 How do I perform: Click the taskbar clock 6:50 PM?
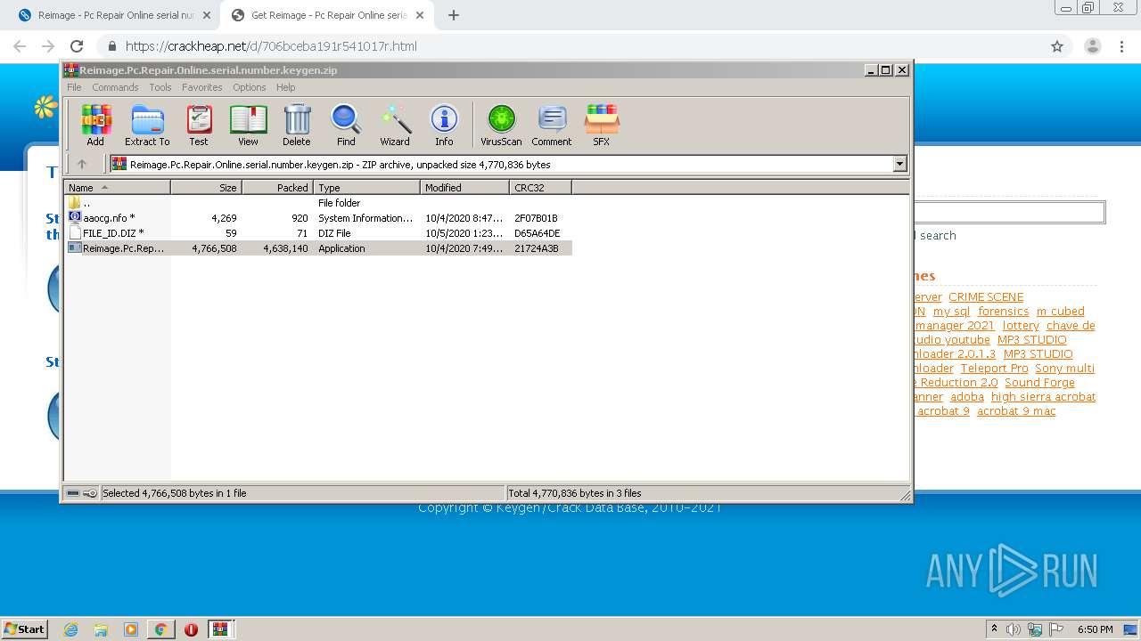point(1096,629)
